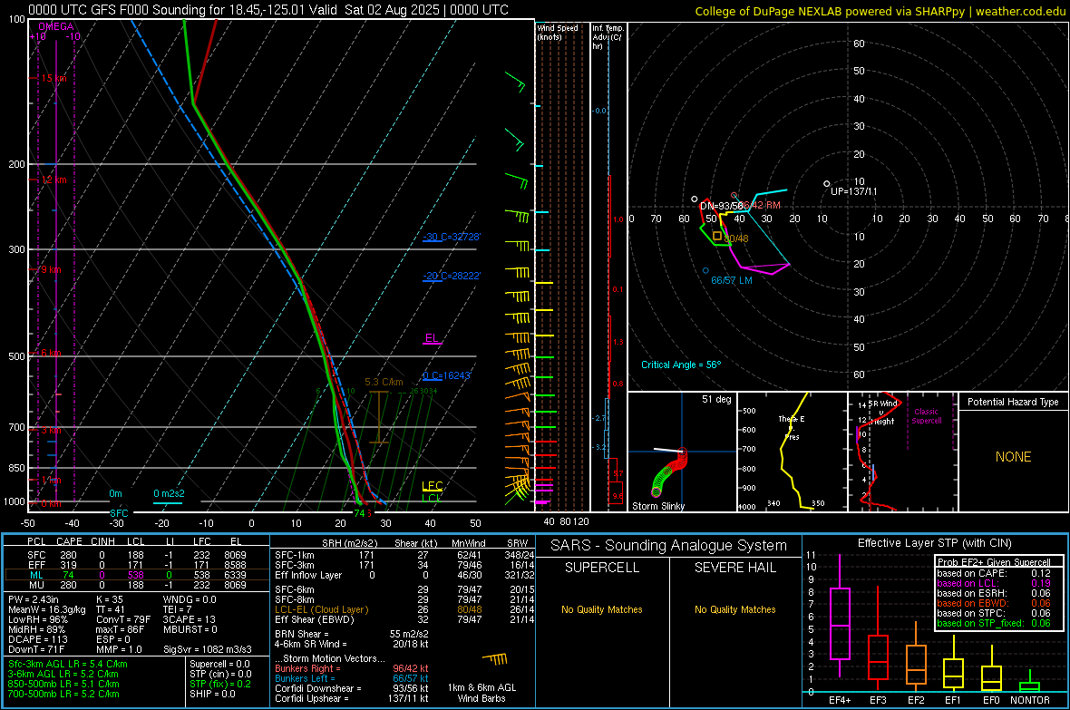
Task: Click the based on STP_fixed: 0.06 line
Action: tap(994, 623)
